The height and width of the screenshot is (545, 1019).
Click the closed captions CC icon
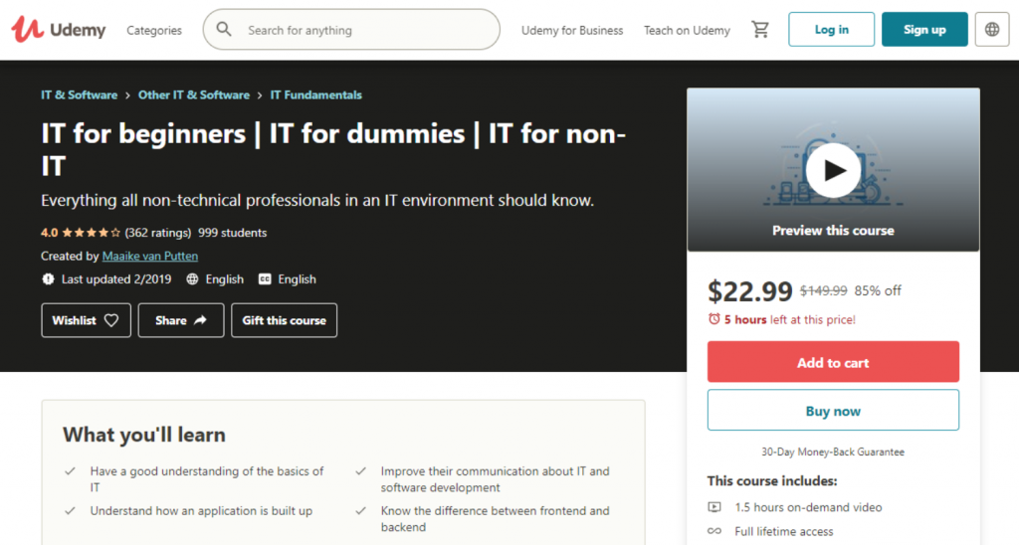(x=265, y=279)
